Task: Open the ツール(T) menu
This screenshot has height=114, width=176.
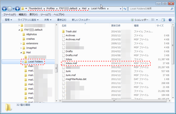Action: 45,14
